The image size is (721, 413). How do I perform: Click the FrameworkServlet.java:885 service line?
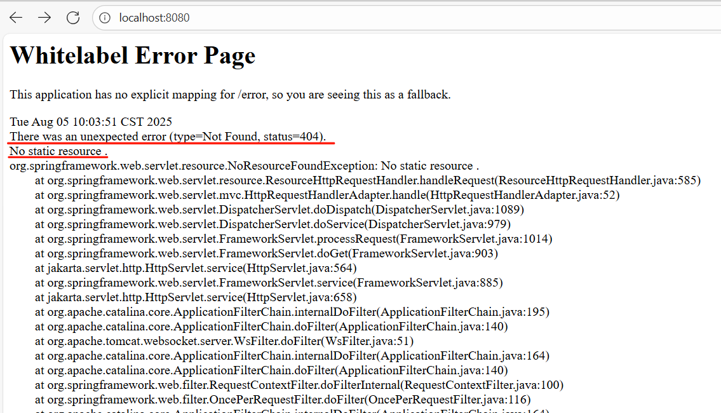pos(269,283)
